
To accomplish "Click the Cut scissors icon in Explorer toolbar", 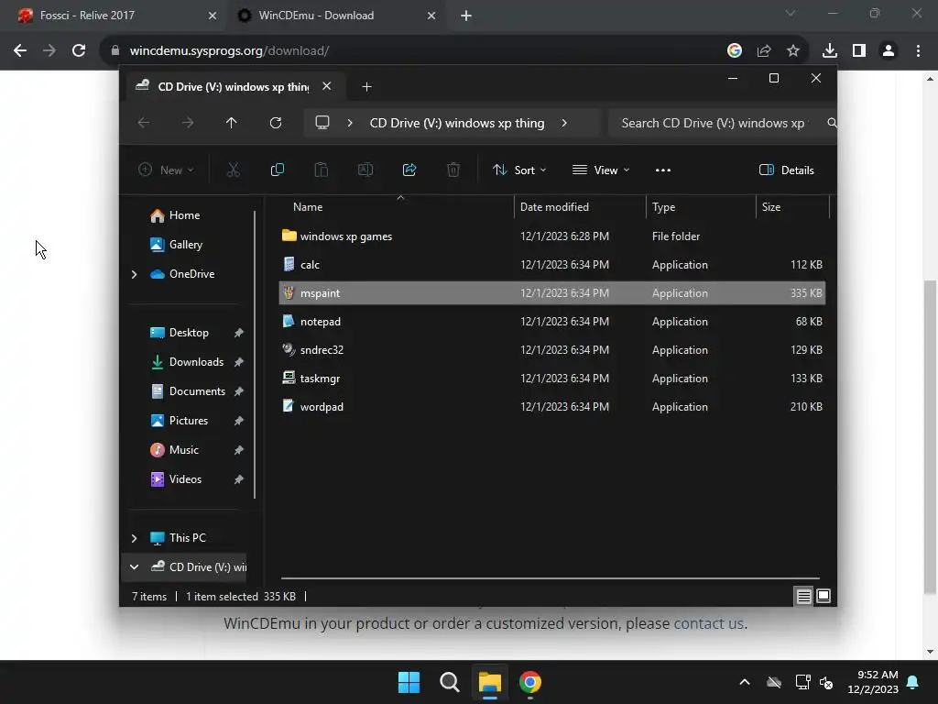I will tap(234, 170).
